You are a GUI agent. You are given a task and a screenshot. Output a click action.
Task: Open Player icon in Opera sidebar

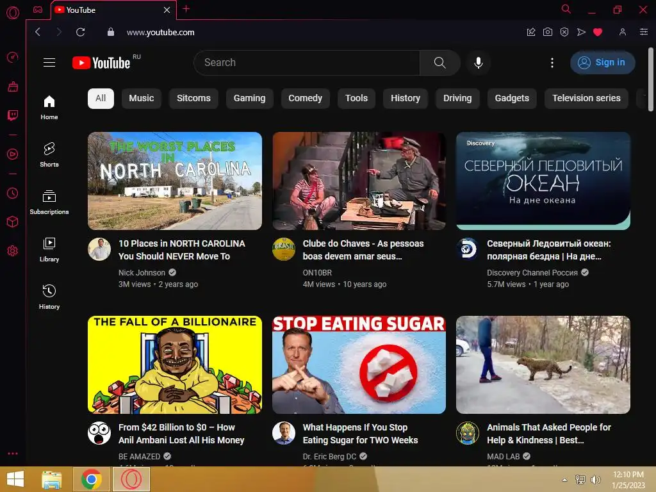click(13, 154)
